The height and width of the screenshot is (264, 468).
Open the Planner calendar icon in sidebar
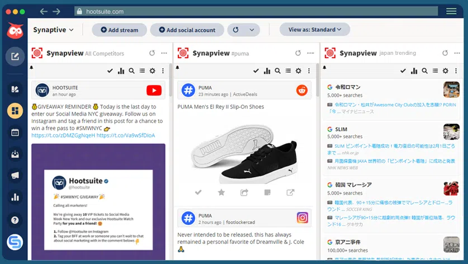[15, 133]
